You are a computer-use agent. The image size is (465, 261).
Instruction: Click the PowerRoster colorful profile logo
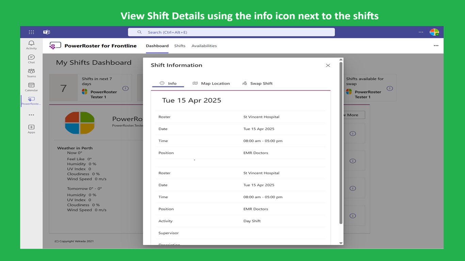click(80, 123)
